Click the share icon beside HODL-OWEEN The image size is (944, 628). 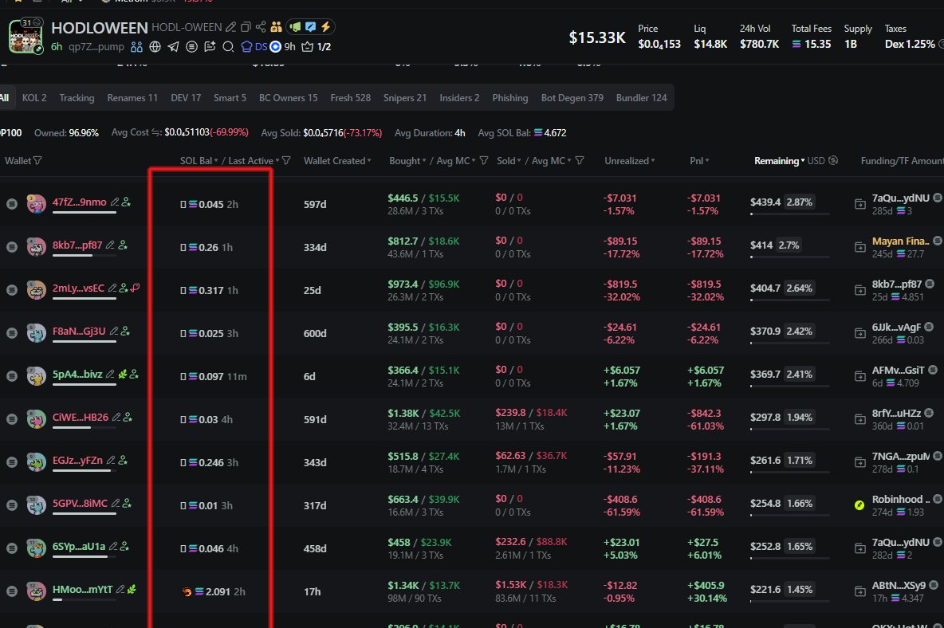pos(259,27)
